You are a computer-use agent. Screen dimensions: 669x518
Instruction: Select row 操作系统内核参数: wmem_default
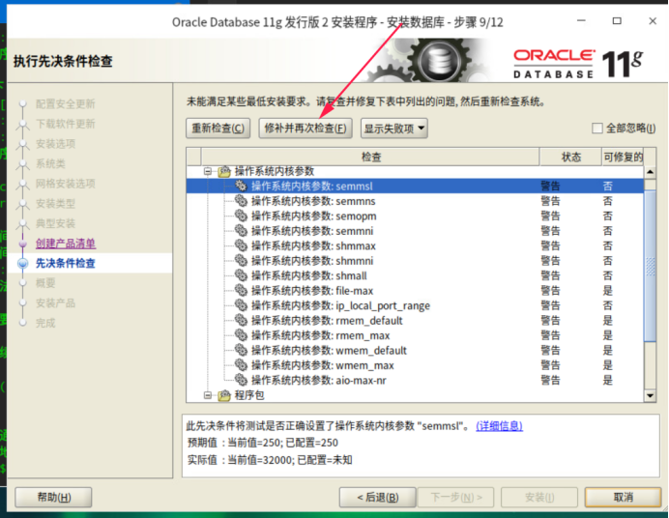(x=415, y=350)
